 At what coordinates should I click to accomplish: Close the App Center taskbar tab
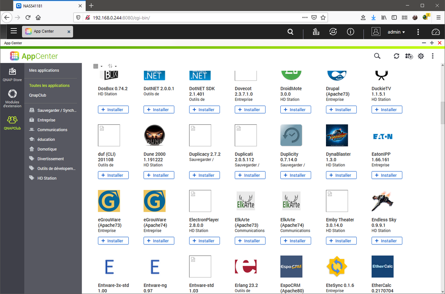(69, 32)
